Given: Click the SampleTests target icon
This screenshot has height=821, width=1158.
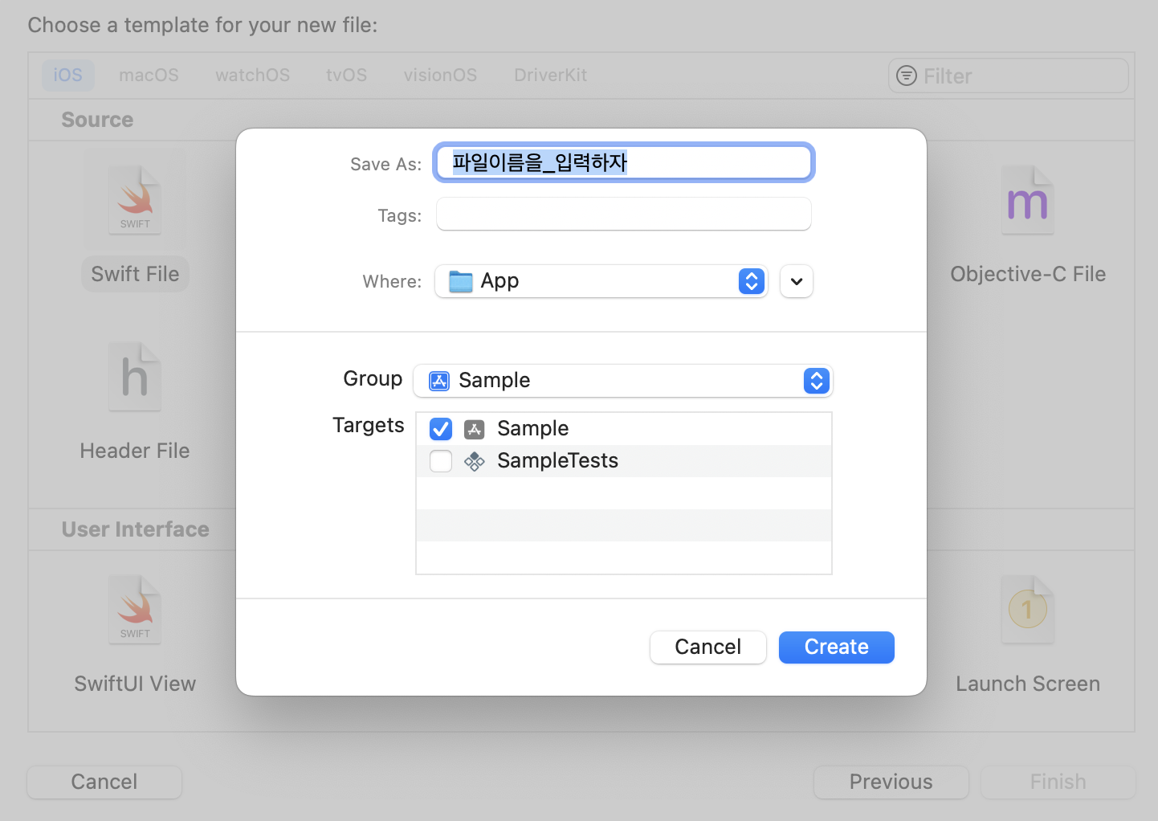Looking at the screenshot, I should pyautogui.click(x=475, y=461).
